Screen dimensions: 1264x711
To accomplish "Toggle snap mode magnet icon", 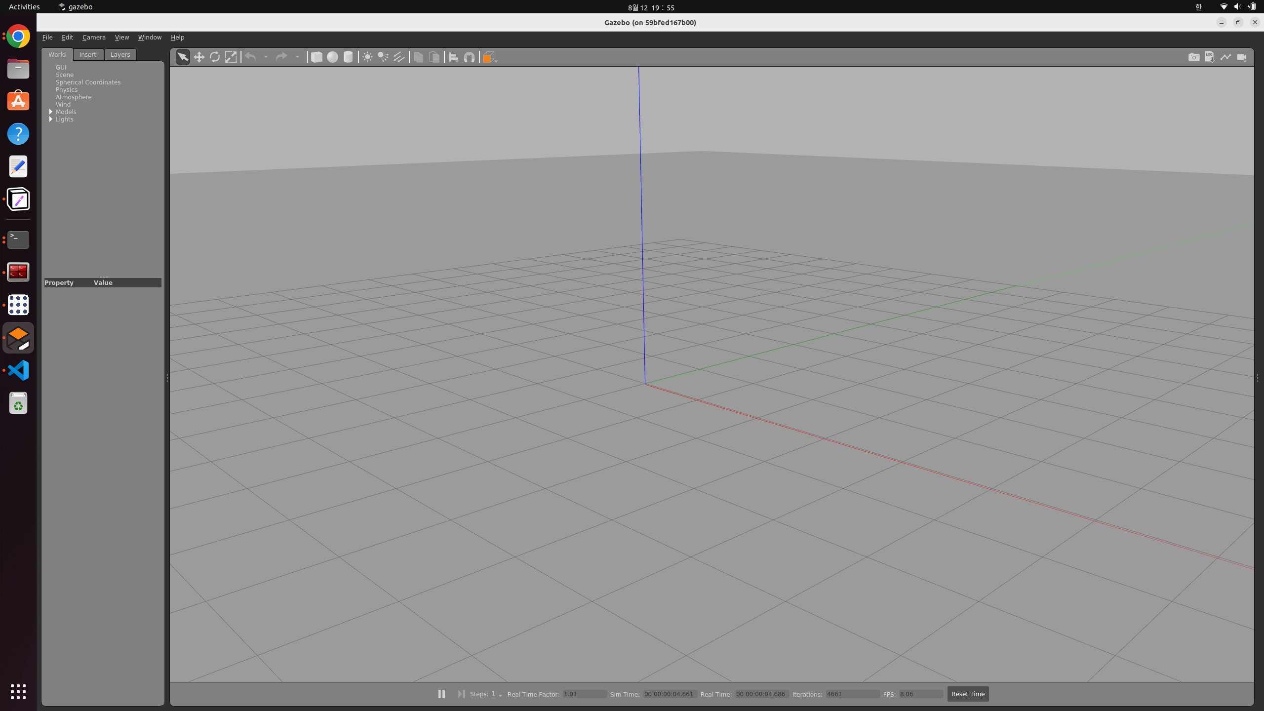I will pos(469,57).
